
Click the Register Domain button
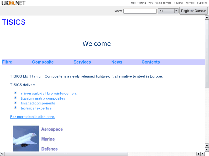[x=193, y=11]
